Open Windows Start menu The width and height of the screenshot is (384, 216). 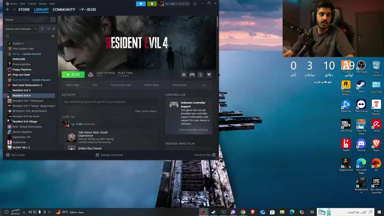point(379,212)
